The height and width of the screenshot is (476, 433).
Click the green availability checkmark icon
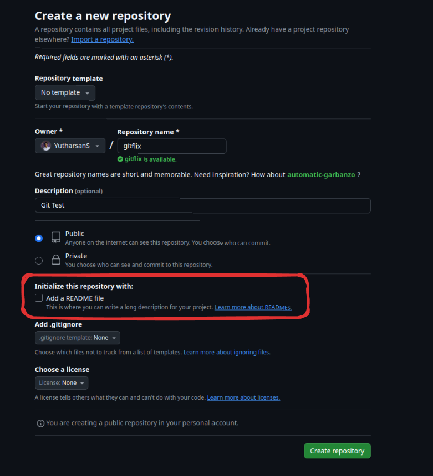click(x=120, y=159)
